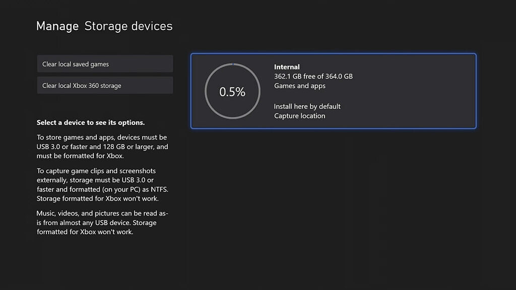Click the Select a device to see its options text
This screenshot has width=516, height=290.
91,123
